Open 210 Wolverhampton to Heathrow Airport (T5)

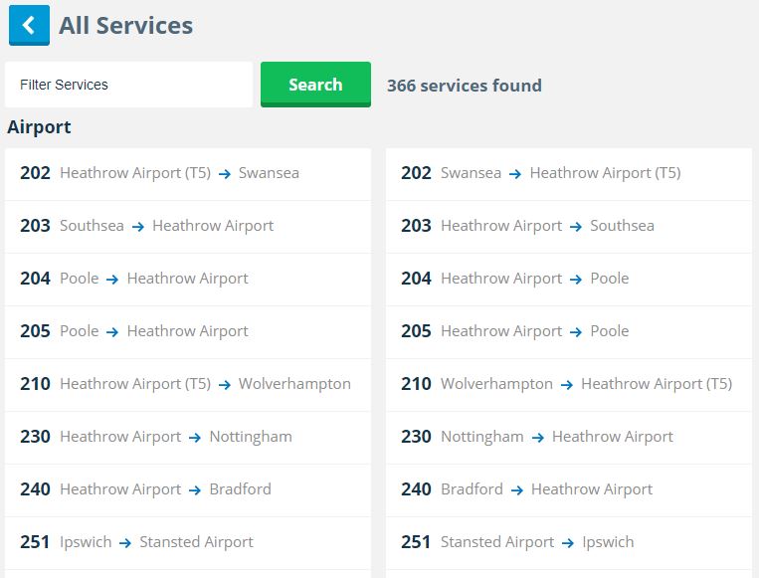pyautogui.click(x=568, y=384)
